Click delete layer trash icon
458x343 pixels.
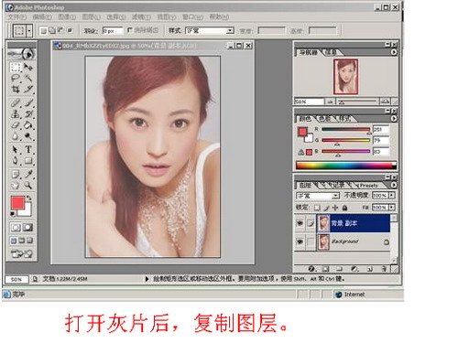(x=384, y=269)
